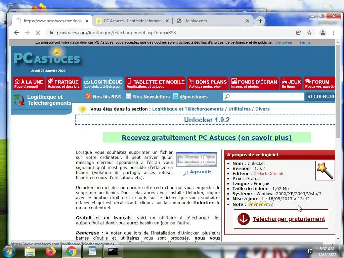Click the newsletter envelope icon
344x258 pixels.
129,96
